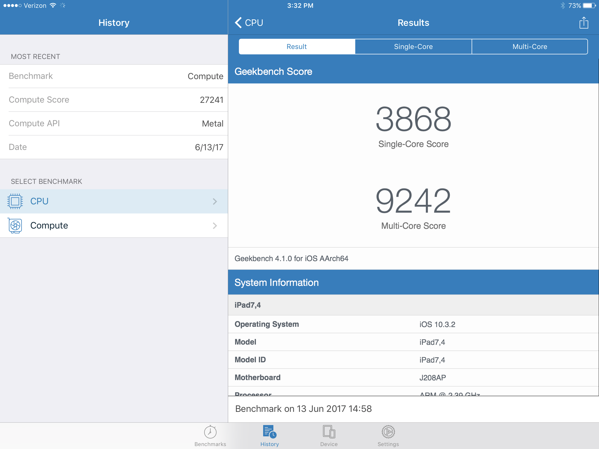
Task: Click the Model row label
Action: pos(245,342)
